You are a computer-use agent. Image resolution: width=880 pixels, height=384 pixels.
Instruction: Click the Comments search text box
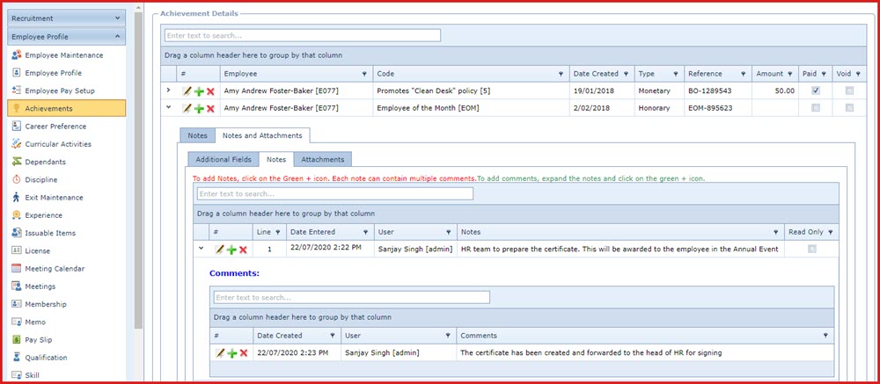coord(352,297)
